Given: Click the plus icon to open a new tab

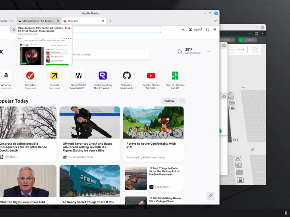Looking at the screenshot, I should pyautogui.click(x=111, y=21).
